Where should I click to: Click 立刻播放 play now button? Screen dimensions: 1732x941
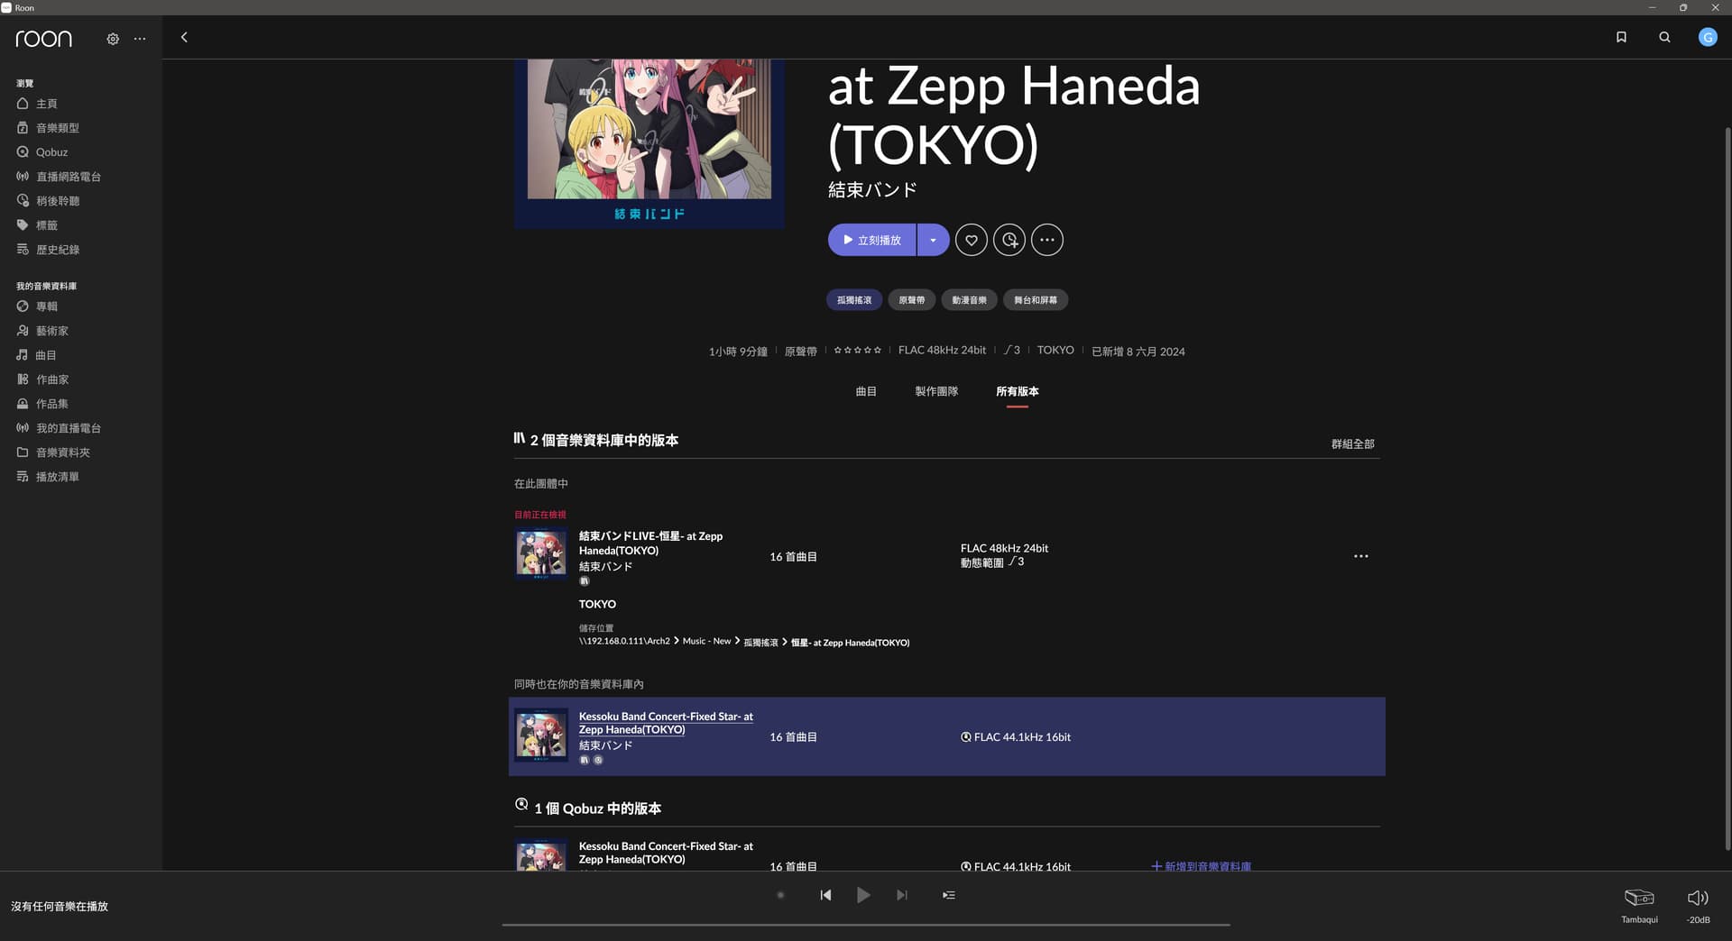click(x=871, y=240)
